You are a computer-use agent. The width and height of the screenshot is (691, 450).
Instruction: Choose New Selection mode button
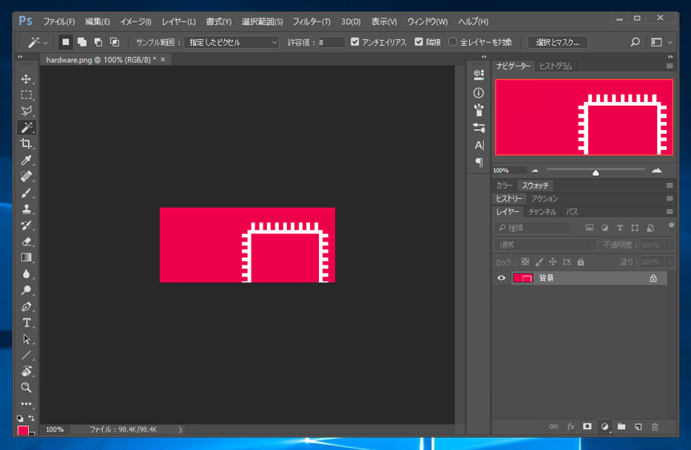coord(66,43)
